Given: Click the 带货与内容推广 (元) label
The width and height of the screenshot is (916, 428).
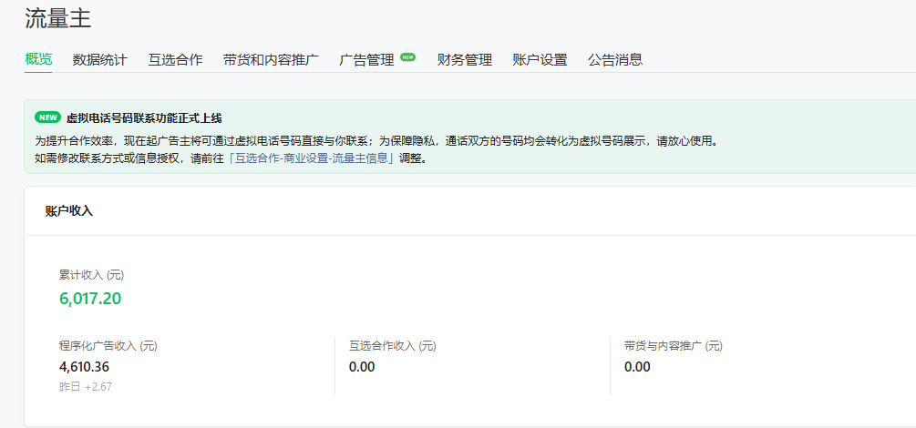Looking at the screenshot, I should [x=673, y=346].
